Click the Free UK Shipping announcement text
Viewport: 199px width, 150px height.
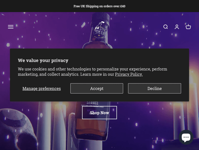[99, 6]
